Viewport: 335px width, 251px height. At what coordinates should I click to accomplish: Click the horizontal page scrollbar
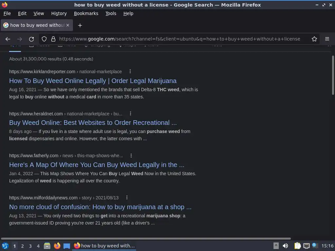pyautogui.click(x=146, y=238)
